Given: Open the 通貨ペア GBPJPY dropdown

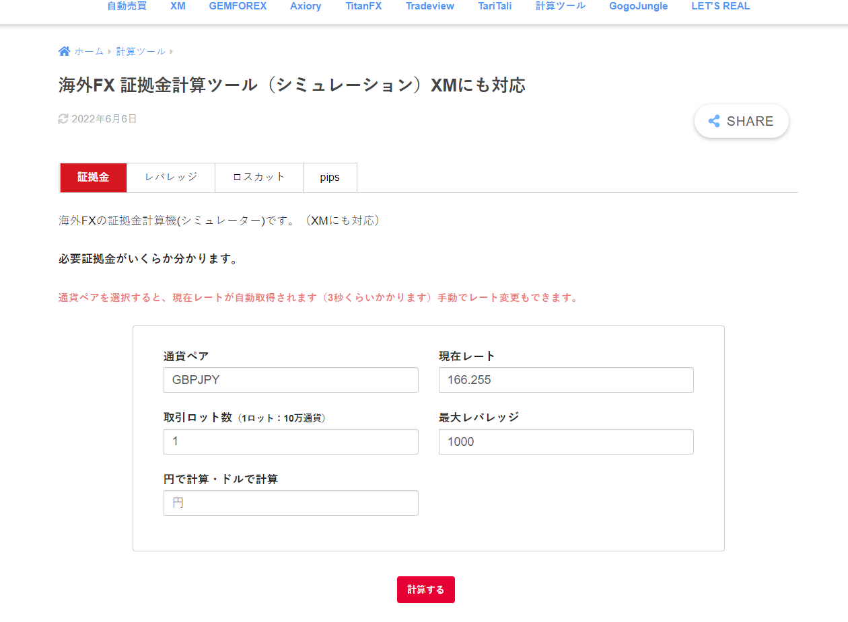Looking at the screenshot, I should coord(291,380).
